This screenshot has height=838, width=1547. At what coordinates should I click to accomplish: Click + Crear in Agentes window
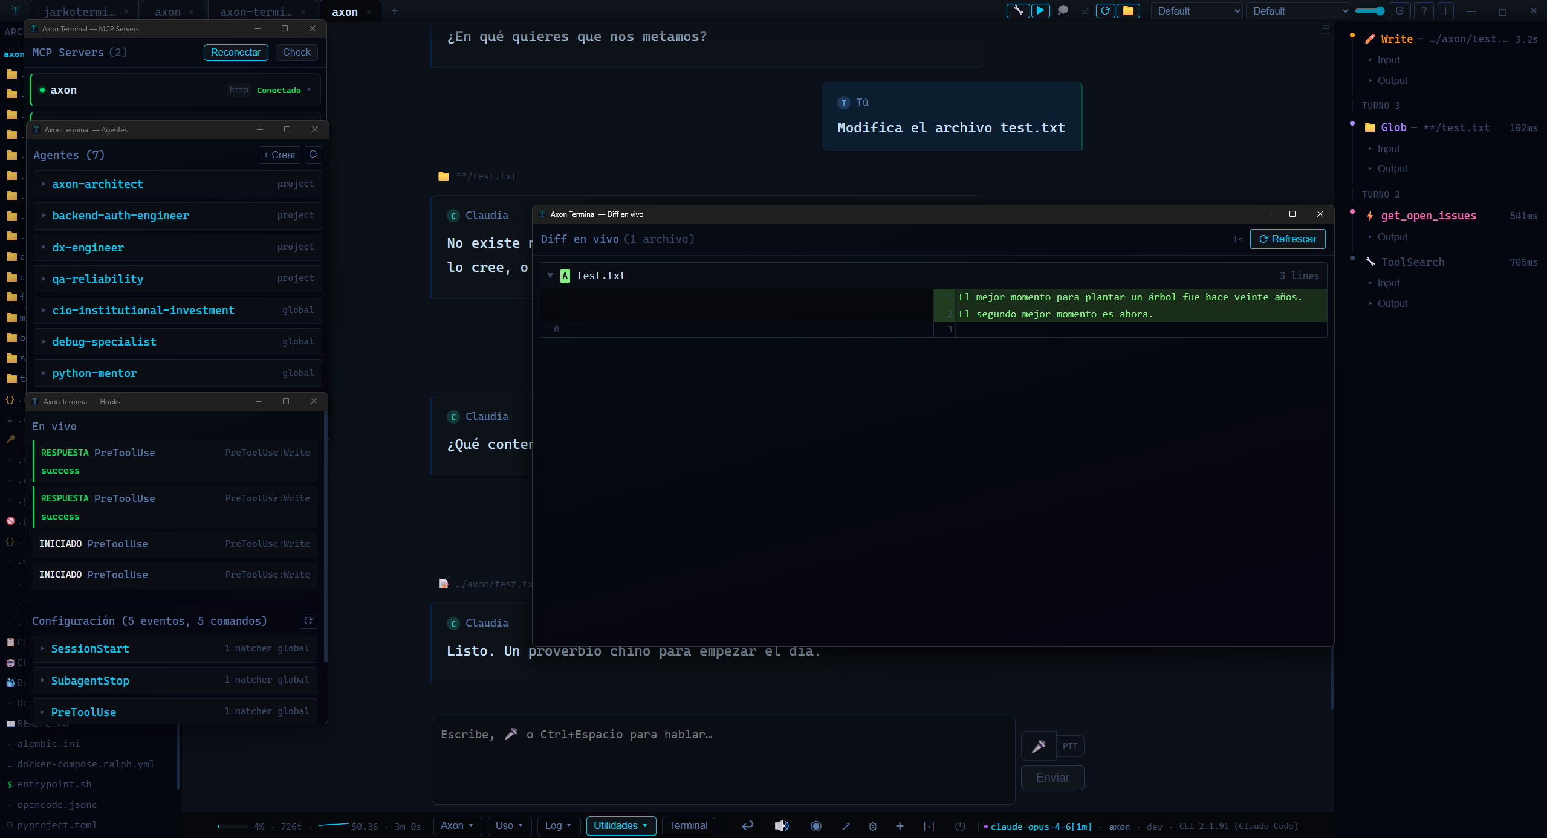(x=279, y=155)
